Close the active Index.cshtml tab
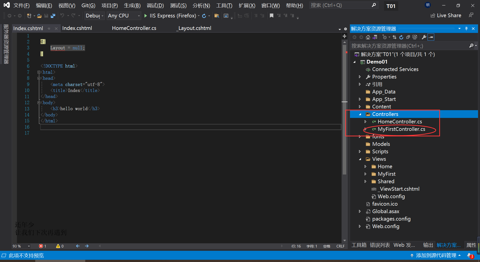The height and width of the screenshot is (262, 480). click(56, 28)
